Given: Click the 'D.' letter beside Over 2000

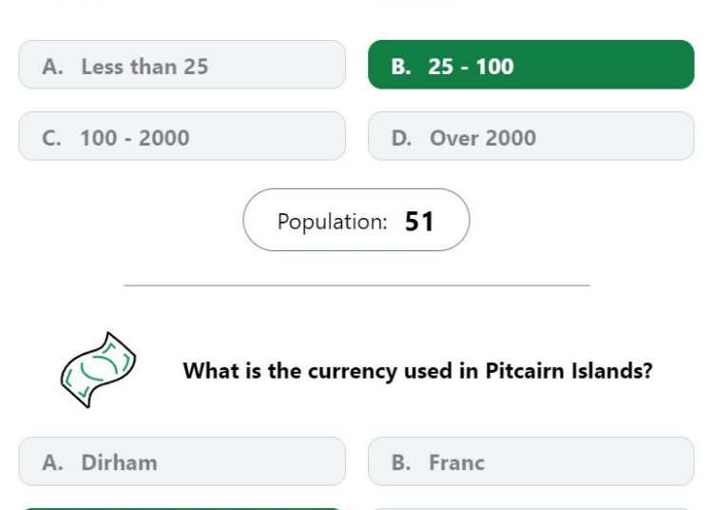Looking at the screenshot, I should (401, 138).
